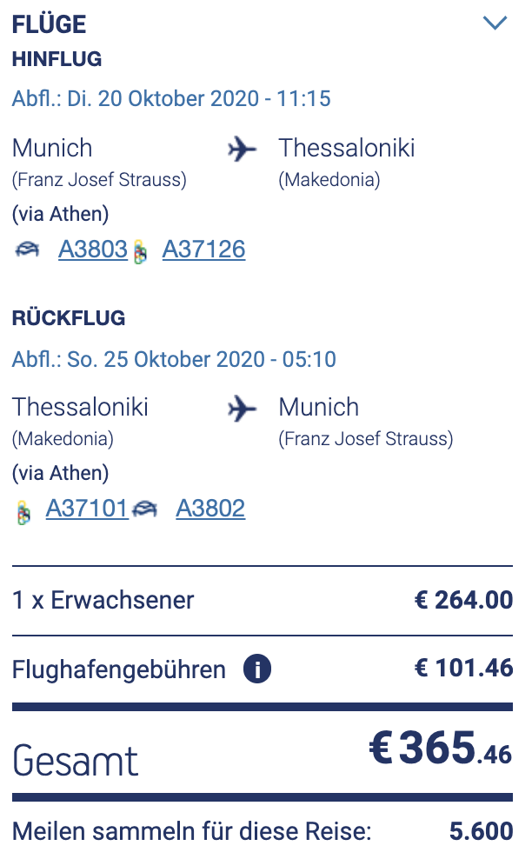This screenshot has width=532, height=859.
Task: Click the miles earned value 5.600
Action: coord(481,831)
